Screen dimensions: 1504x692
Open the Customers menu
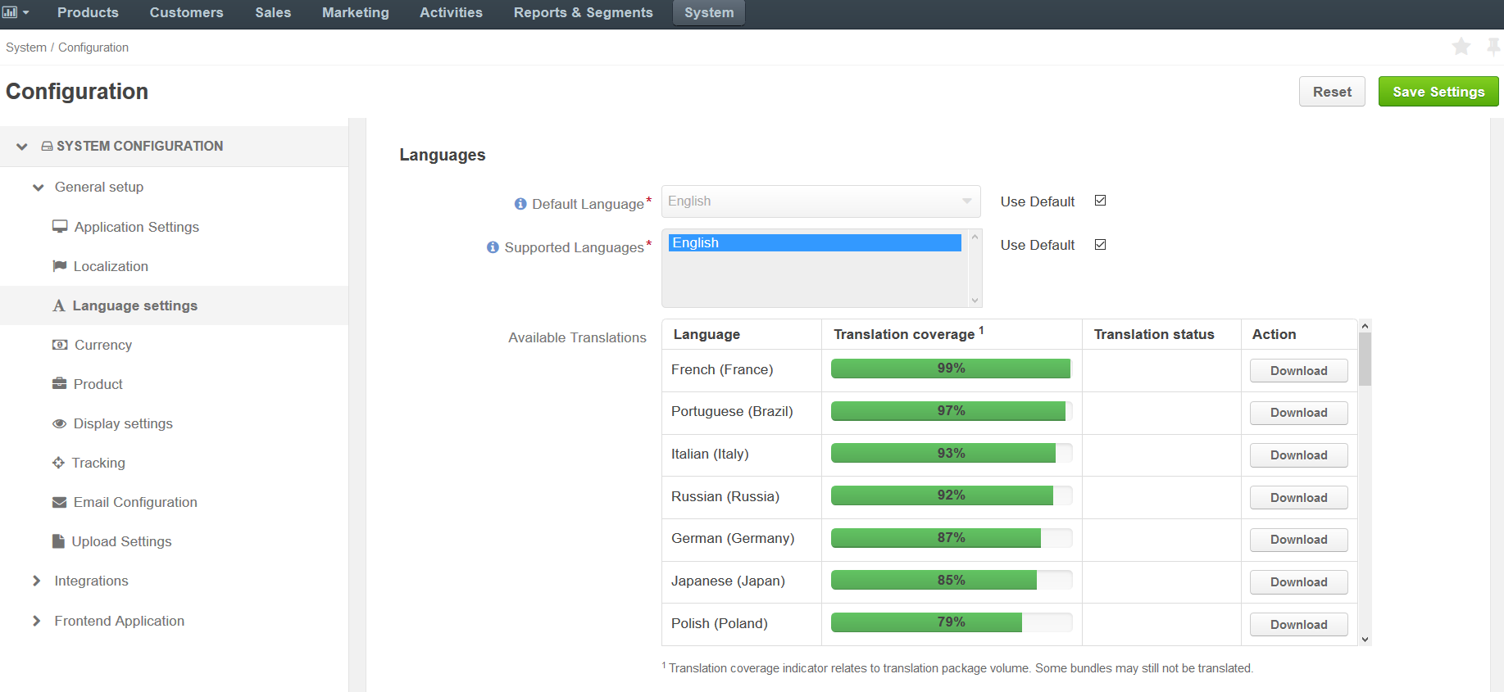186,12
